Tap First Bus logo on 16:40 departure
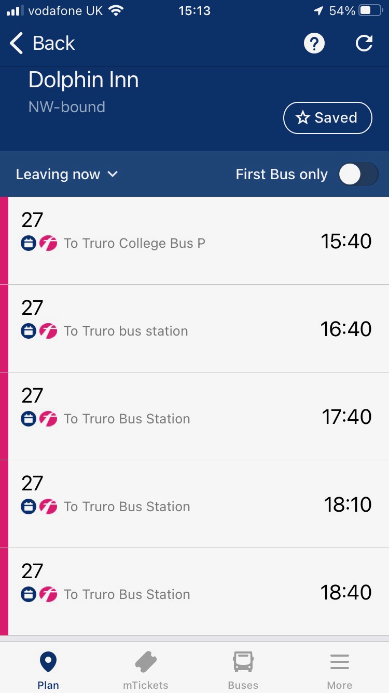 (48, 331)
